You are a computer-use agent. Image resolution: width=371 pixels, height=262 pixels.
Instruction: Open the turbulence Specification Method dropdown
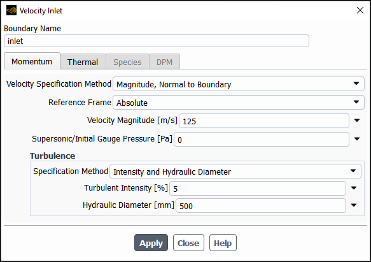(235, 171)
